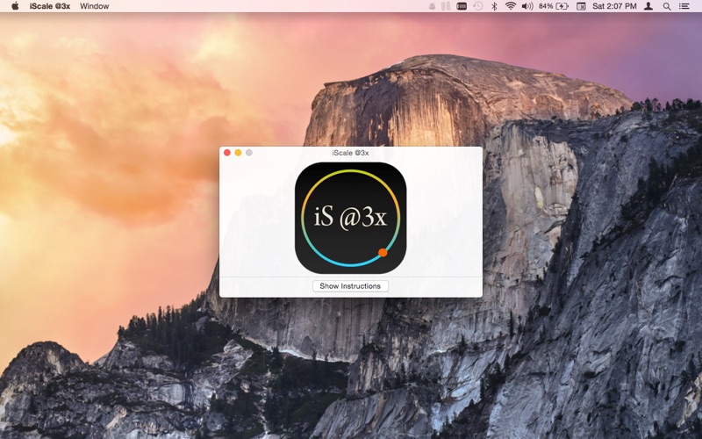Open the user account menu icon
702x439 pixels.
[x=648, y=6]
